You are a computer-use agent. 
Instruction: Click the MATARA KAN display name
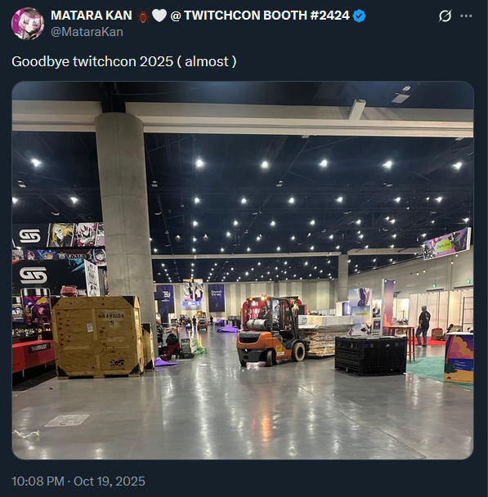(92, 16)
